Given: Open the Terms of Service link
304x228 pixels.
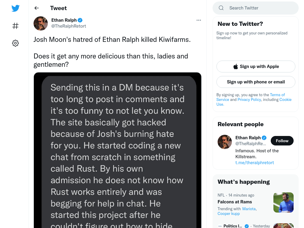Looking at the screenshot, I should 251,97.
